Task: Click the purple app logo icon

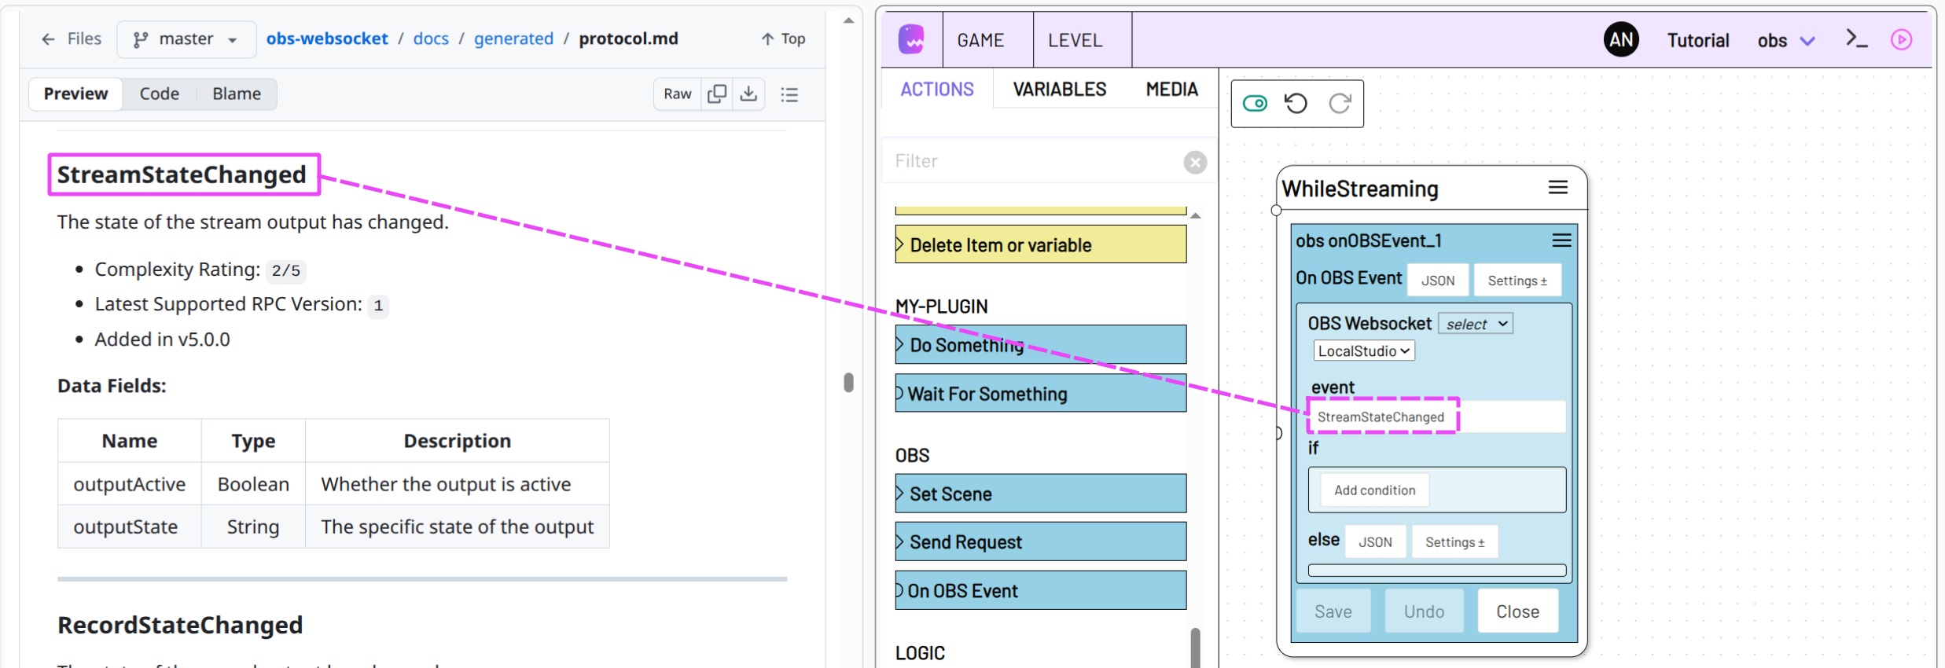Action: pos(911,39)
